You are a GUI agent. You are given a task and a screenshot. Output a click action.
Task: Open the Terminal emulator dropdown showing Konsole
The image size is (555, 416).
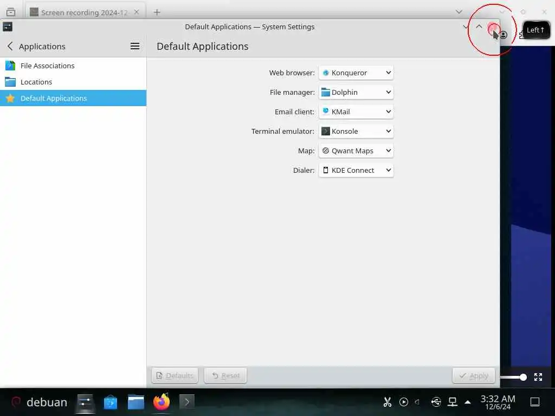pos(356,131)
